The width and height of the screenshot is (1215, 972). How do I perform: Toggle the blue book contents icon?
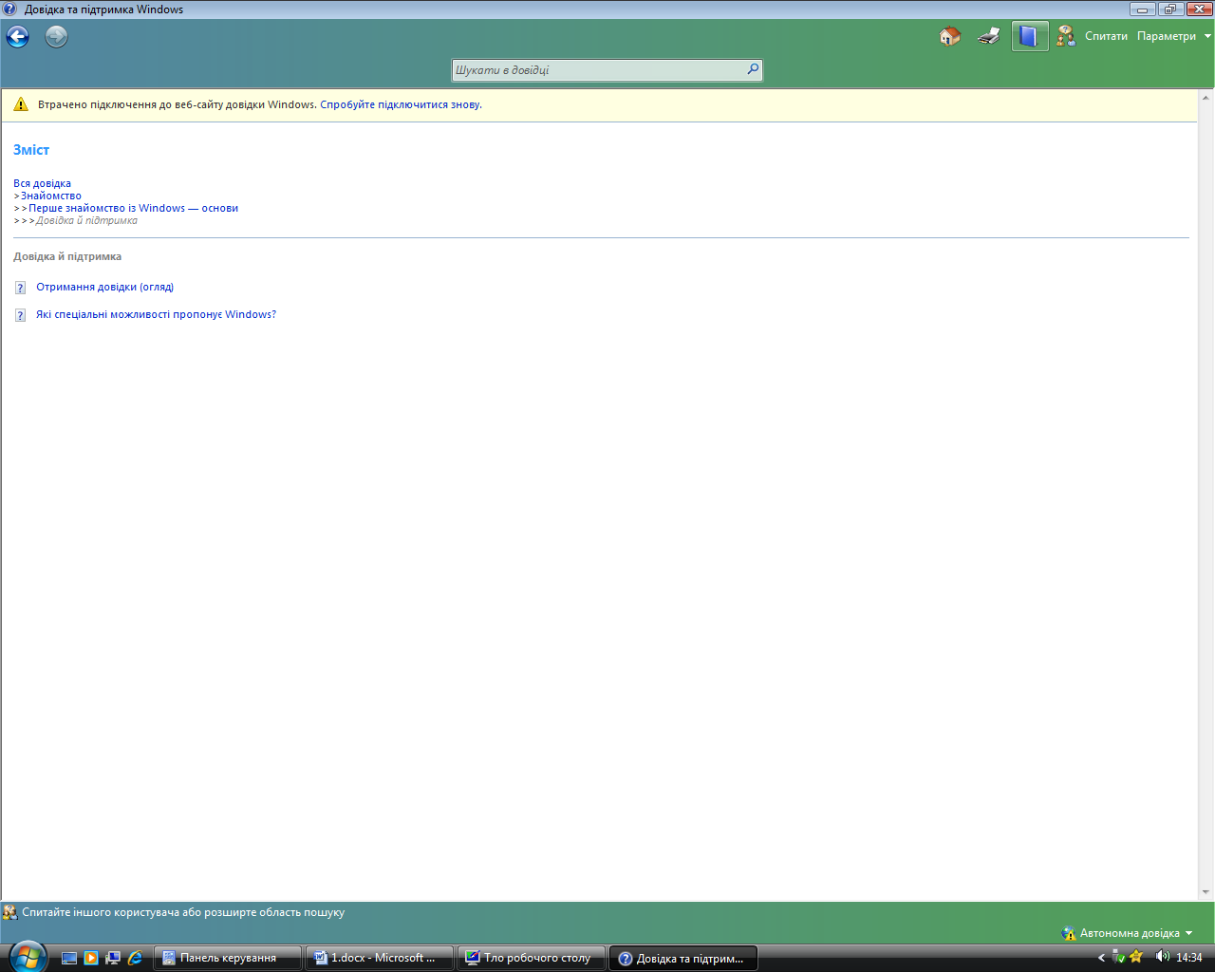[1029, 36]
